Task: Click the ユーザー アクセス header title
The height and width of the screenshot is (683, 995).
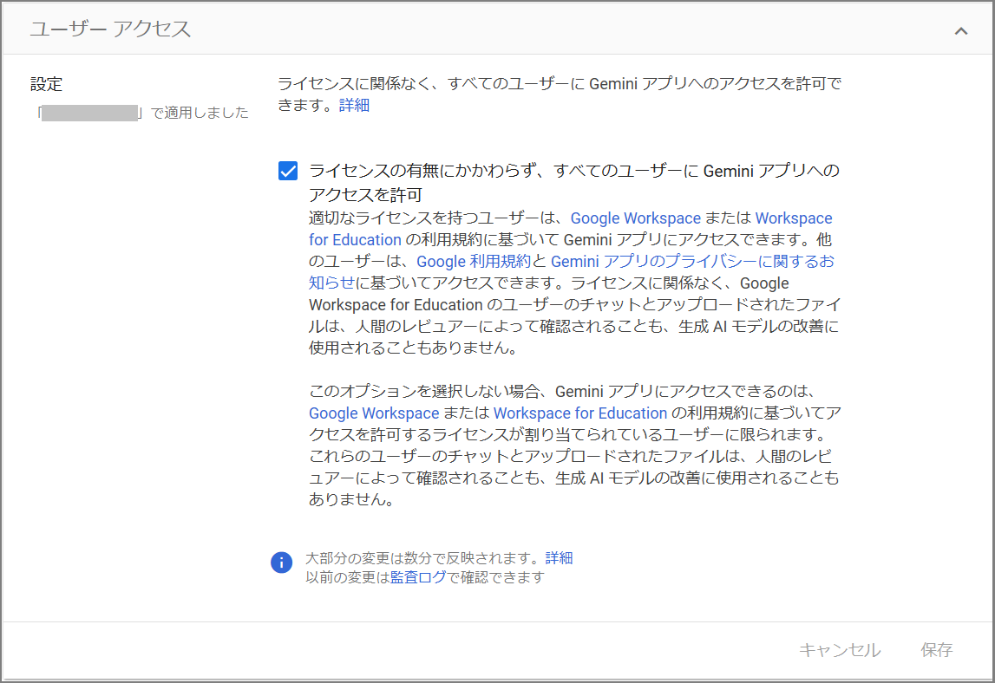Action: pos(110,29)
